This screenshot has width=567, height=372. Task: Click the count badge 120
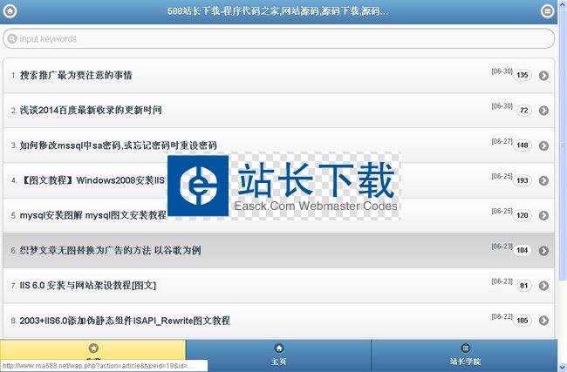pos(523,215)
